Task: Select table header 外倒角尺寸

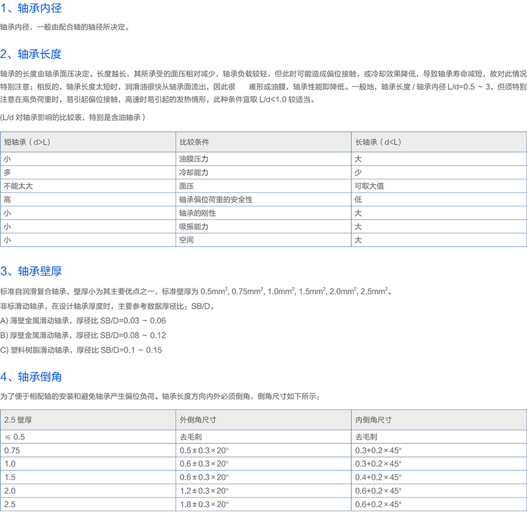Action: click(x=263, y=420)
